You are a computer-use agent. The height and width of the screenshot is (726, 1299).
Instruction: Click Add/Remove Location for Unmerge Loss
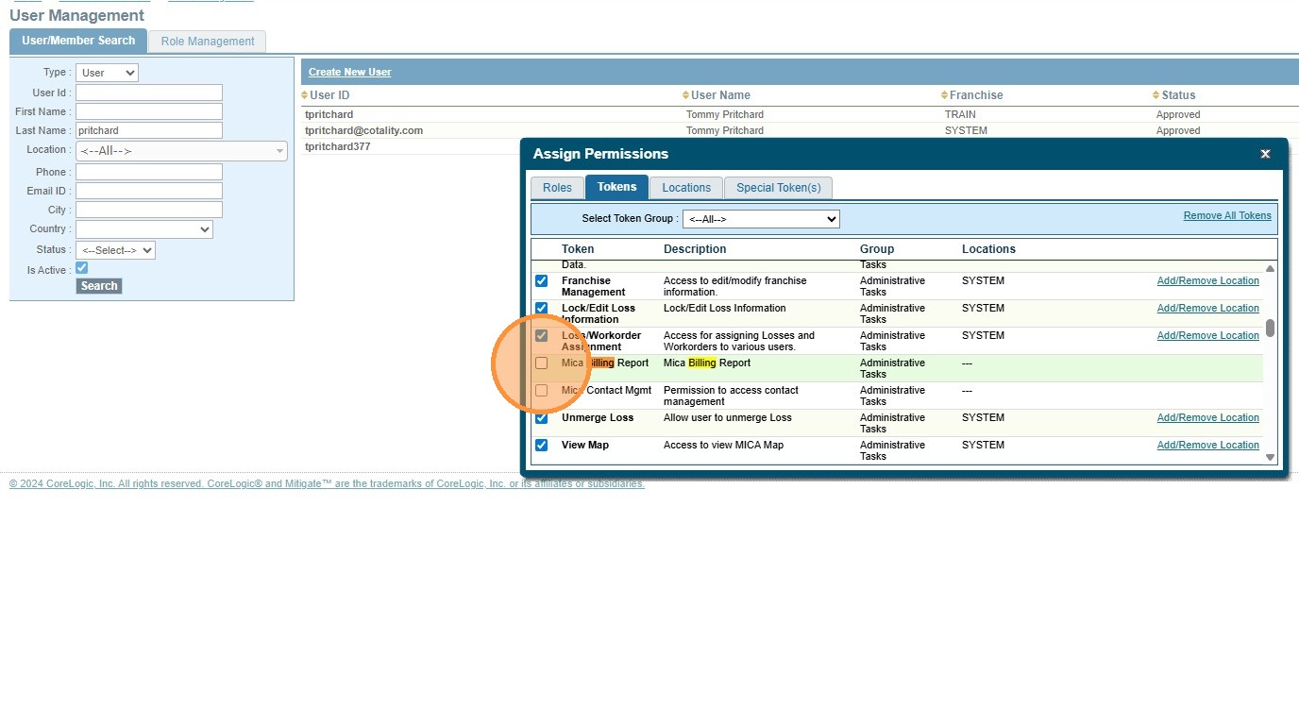pos(1208,418)
